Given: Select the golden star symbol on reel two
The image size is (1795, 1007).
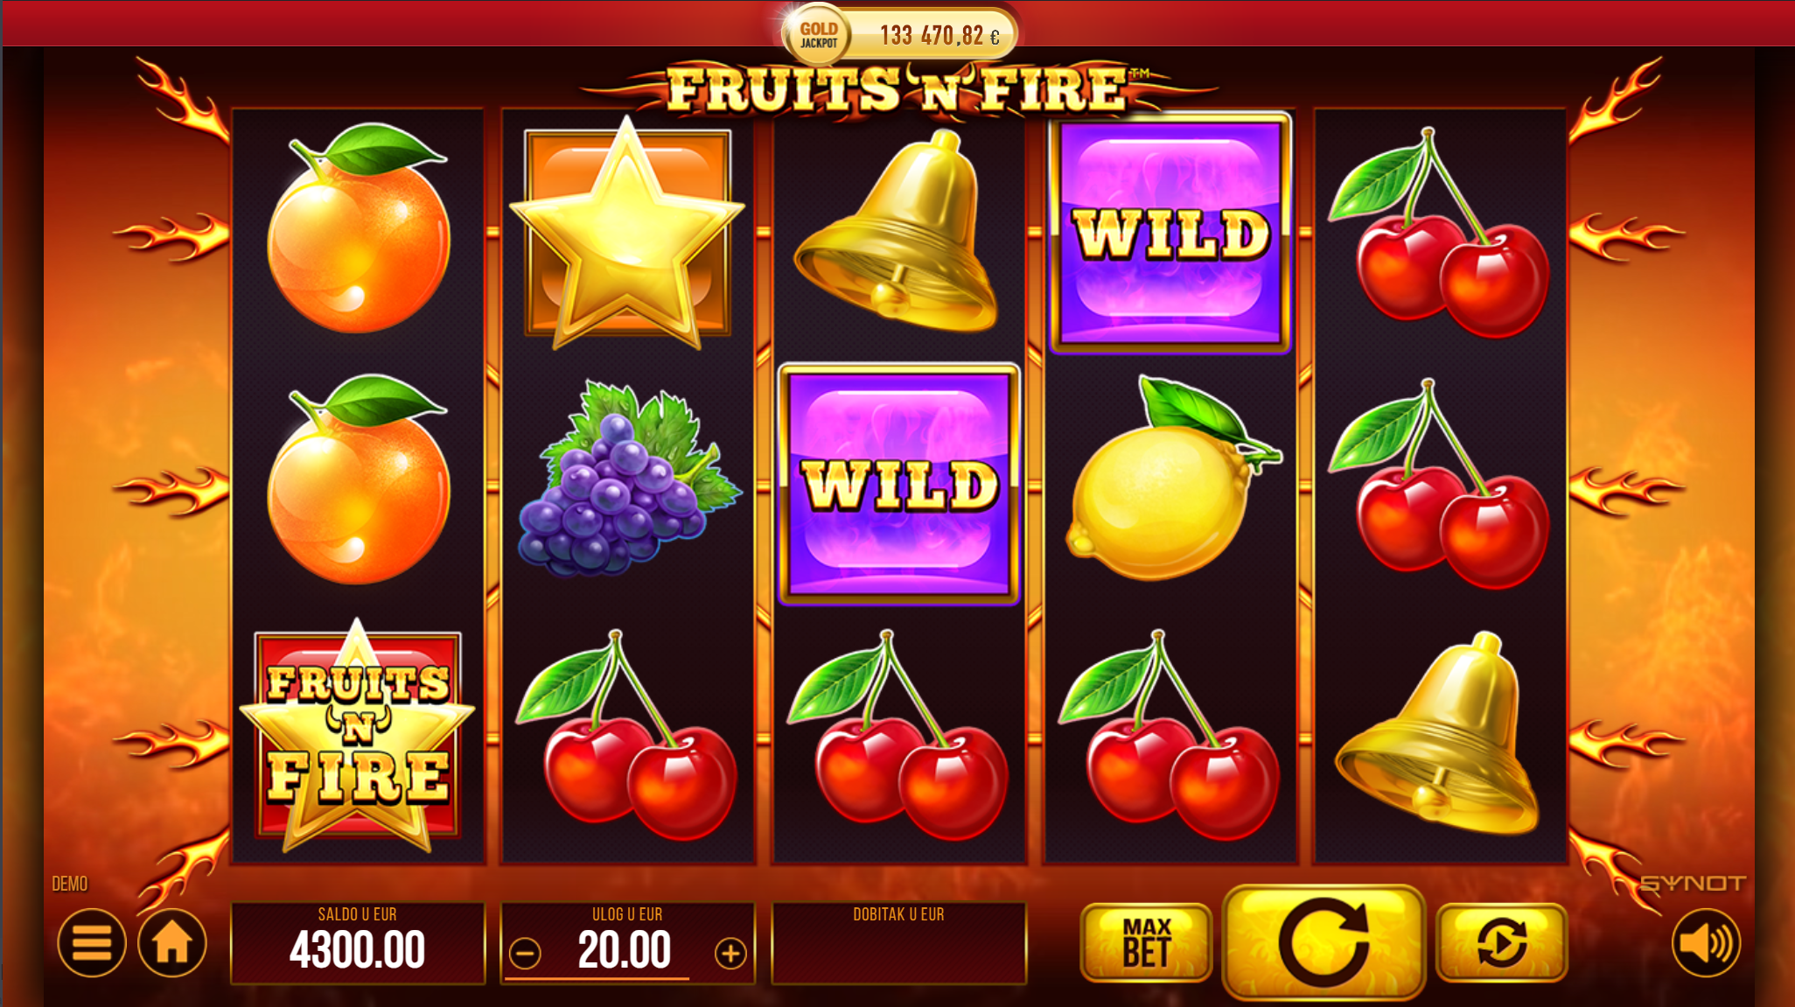Looking at the screenshot, I should (x=626, y=233).
